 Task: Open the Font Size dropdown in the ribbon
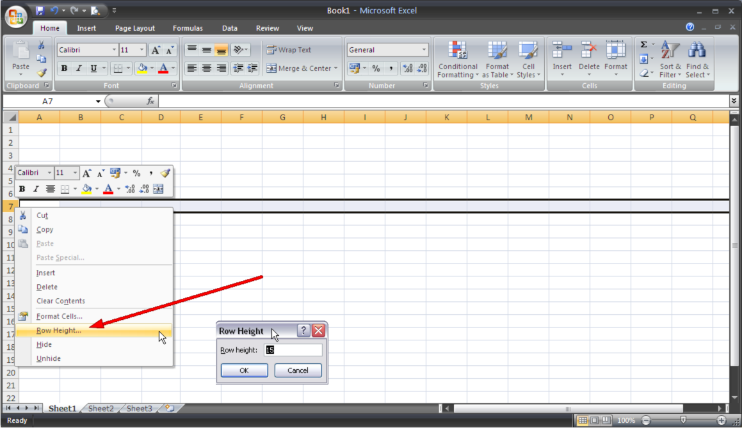coord(142,49)
